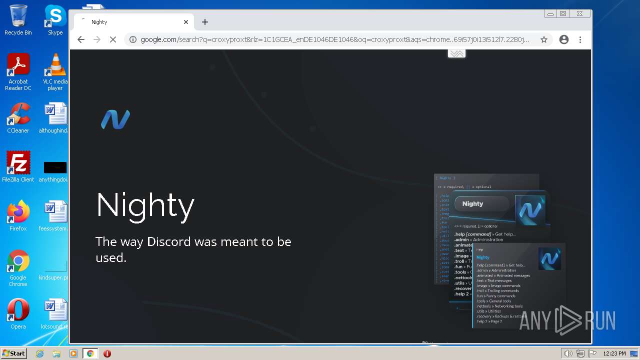The height and width of the screenshot is (360, 640).
Task: Open Windows Explorer folder in the taskbar
Action: (56, 353)
